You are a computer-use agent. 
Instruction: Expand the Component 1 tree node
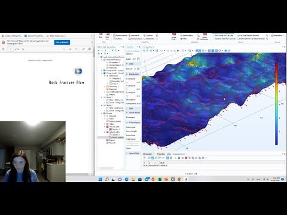click(102, 70)
